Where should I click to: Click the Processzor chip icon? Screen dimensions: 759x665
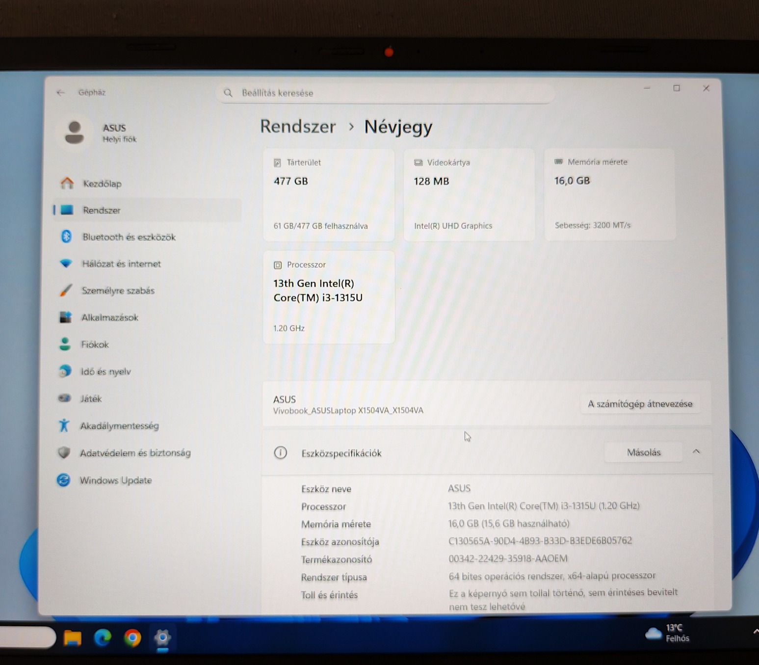[x=278, y=265]
